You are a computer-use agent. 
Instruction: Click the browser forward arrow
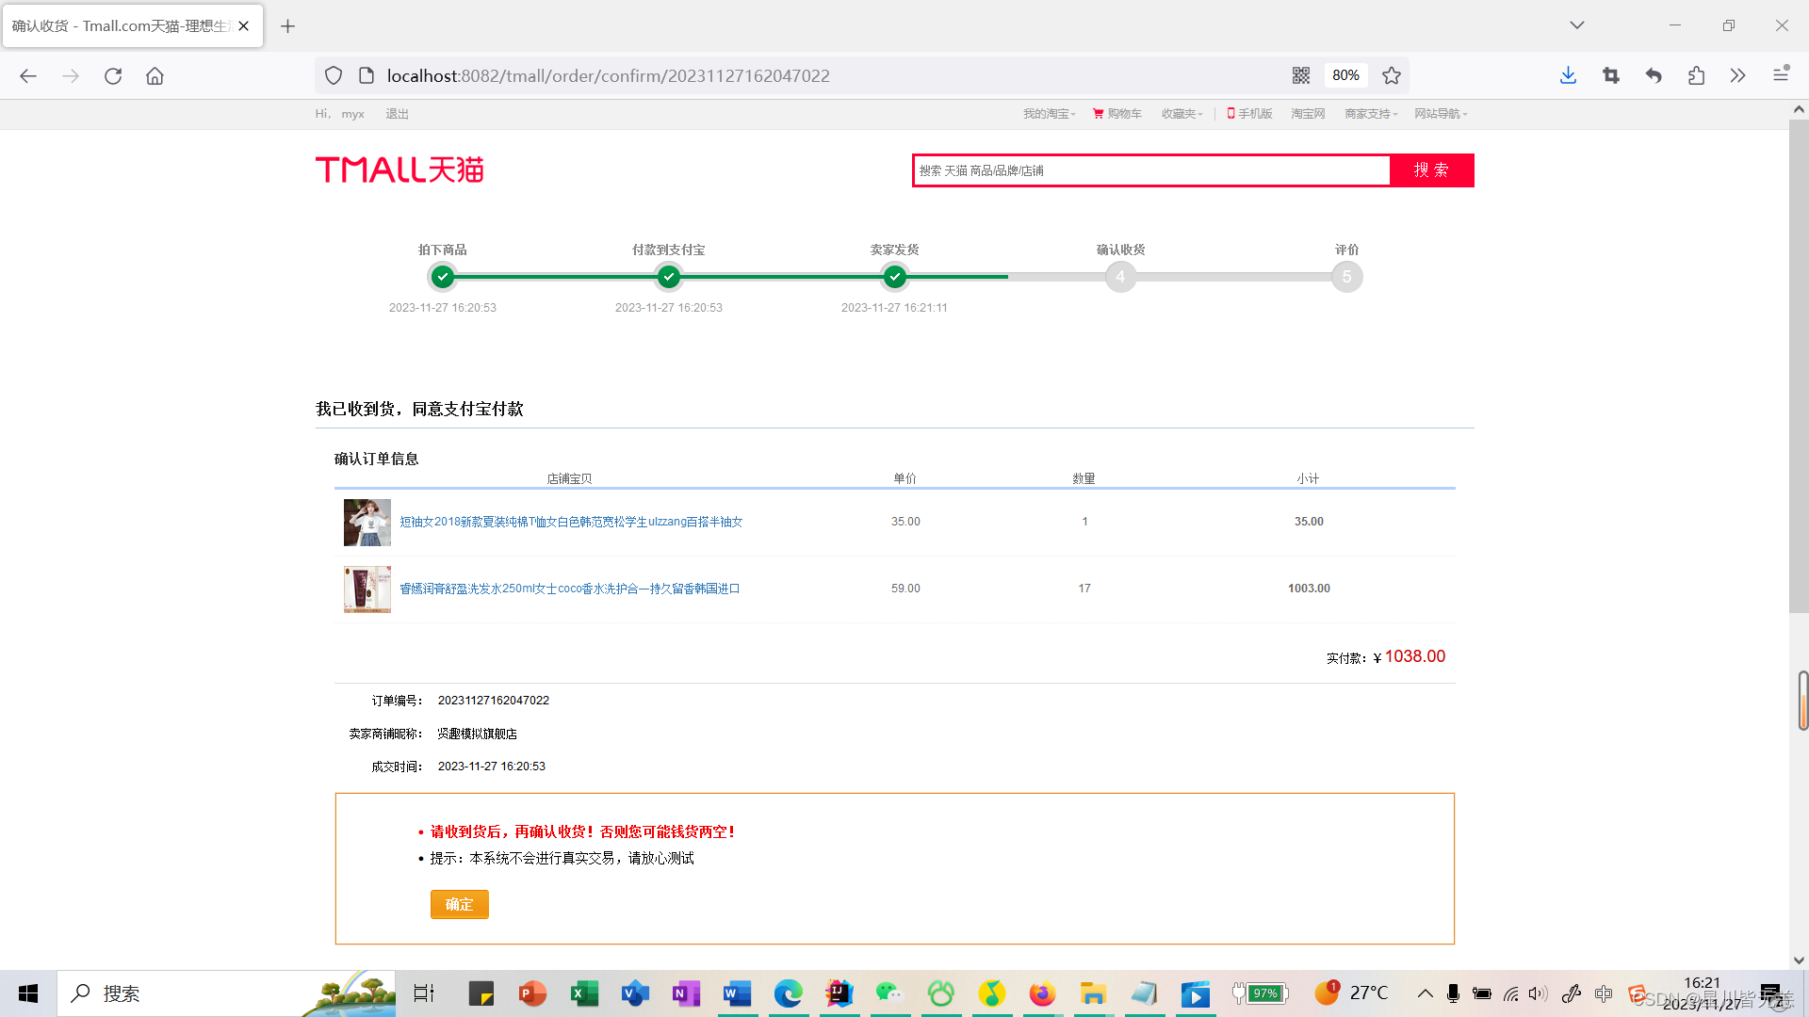pos(71,75)
